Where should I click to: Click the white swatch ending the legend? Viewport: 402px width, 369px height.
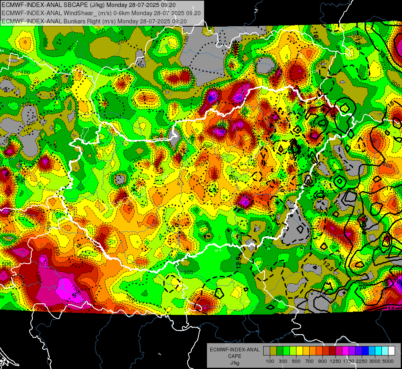coord(392,351)
